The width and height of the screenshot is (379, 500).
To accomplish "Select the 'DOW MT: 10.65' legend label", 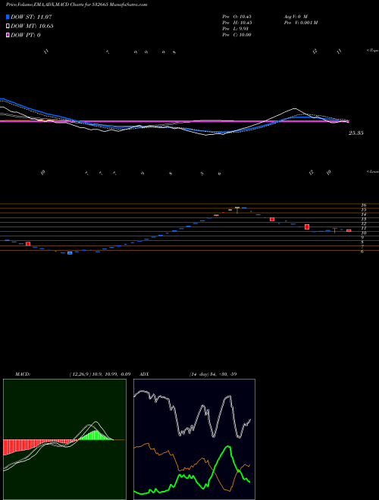I will click(x=32, y=27).
